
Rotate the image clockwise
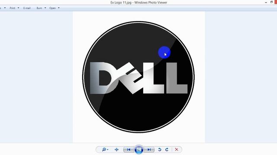pyautogui.click(x=167, y=149)
